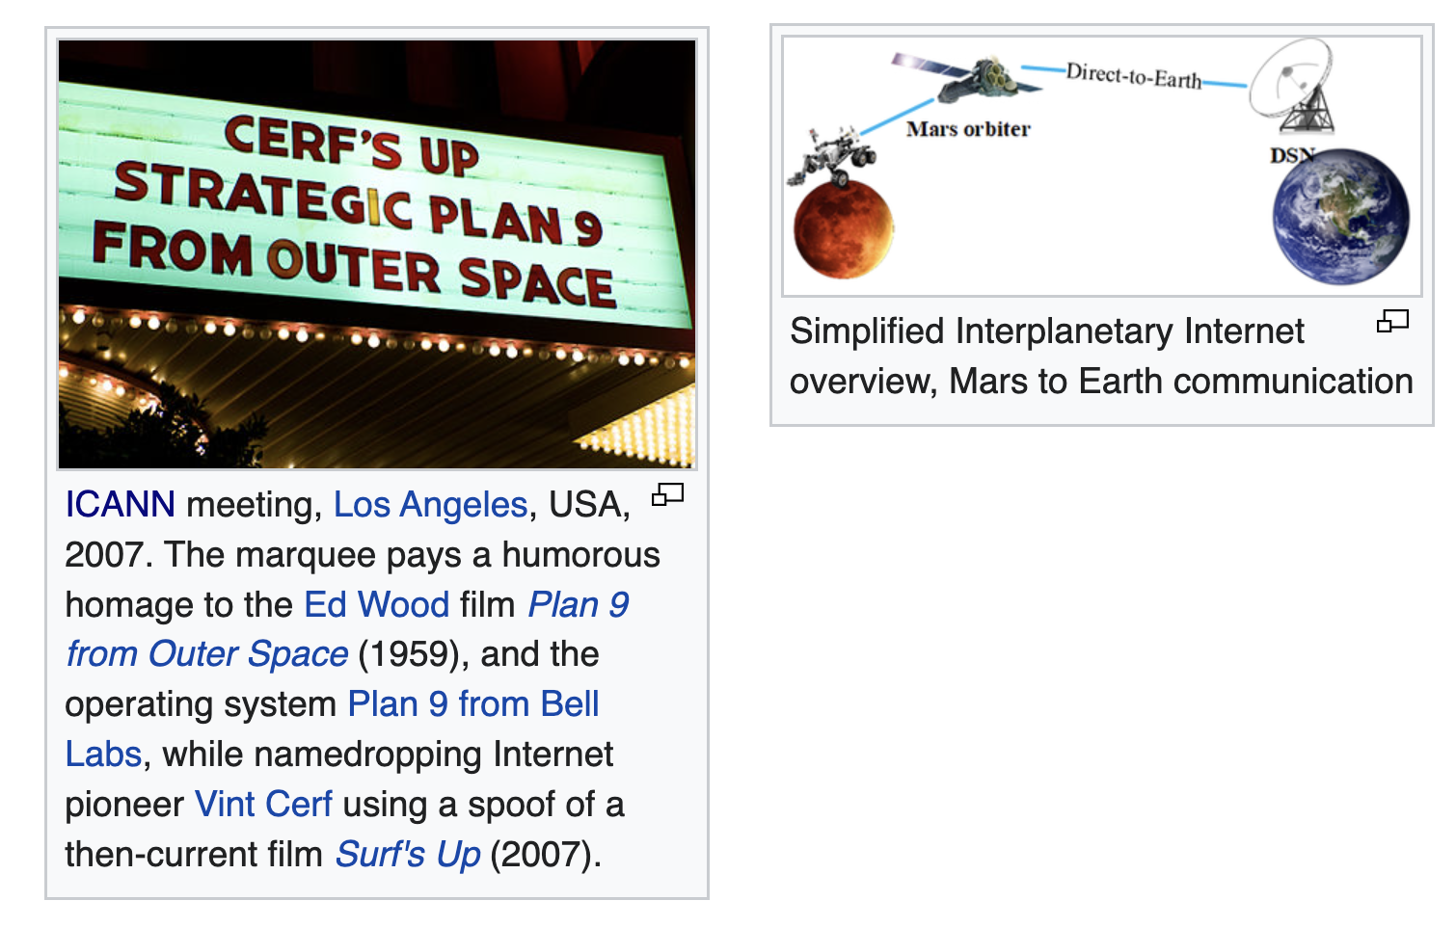1456x927 pixels.
Task: Click the Mars rover in the diagram
Action: click(830, 156)
